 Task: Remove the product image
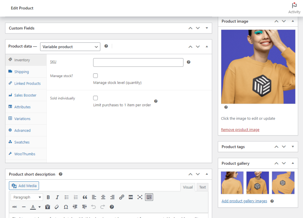[240, 130]
